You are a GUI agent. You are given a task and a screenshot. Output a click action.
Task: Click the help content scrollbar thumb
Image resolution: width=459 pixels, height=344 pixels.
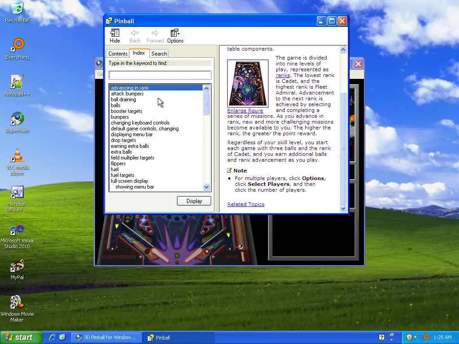click(343, 148)
